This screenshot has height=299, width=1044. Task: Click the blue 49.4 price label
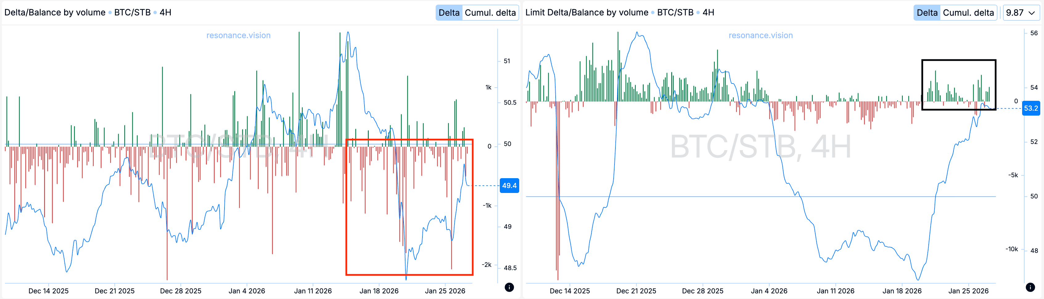(509, 186)
